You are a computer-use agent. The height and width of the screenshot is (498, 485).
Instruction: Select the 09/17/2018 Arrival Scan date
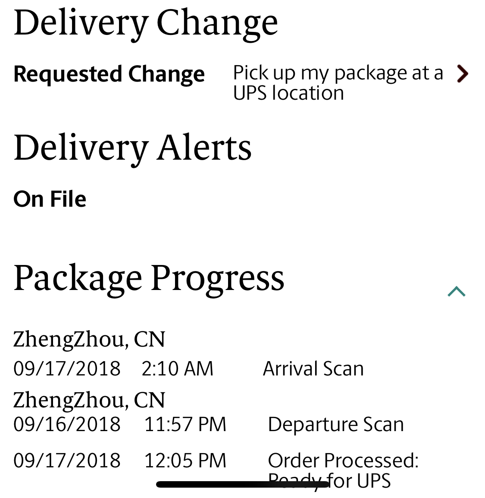pos(67,369)
